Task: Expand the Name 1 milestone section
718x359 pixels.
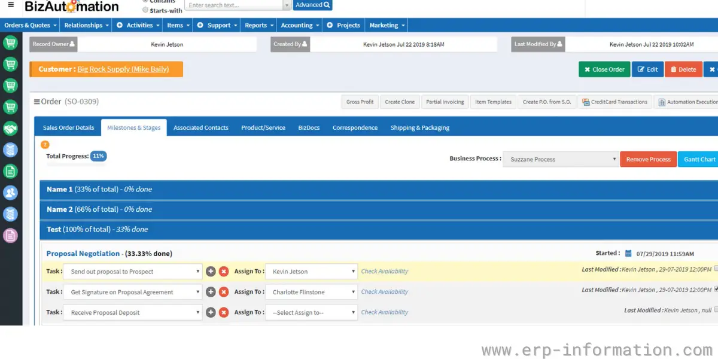Action: click(x=379, y=190)
